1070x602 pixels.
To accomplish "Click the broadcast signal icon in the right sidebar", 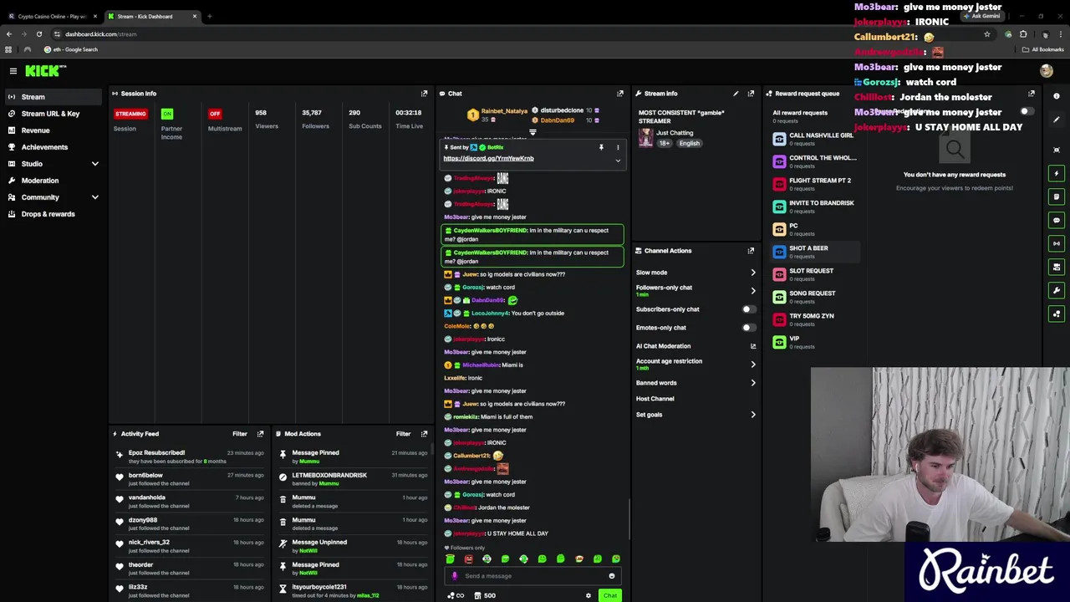I will coord(1057,244).
